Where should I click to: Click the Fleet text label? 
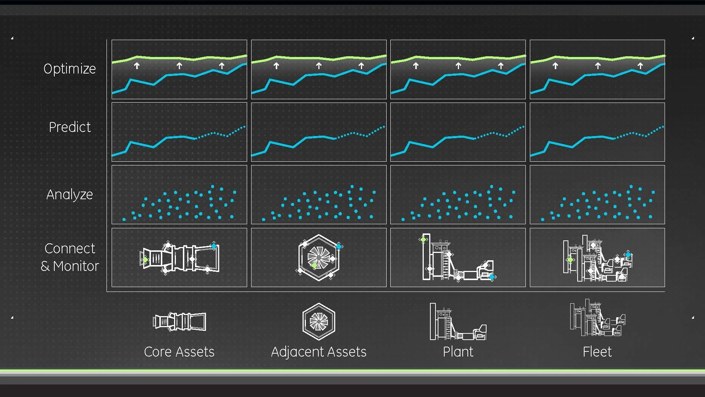coord(597,352)
